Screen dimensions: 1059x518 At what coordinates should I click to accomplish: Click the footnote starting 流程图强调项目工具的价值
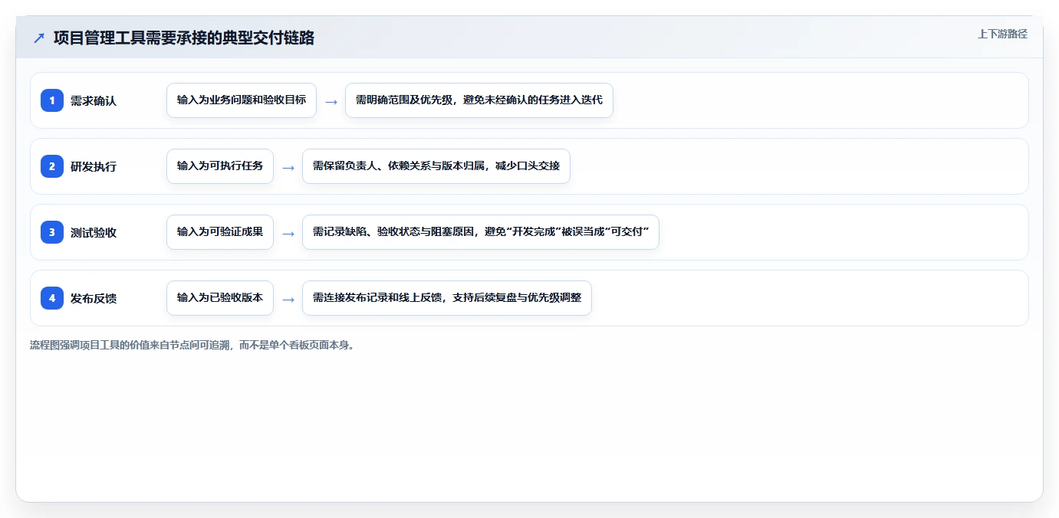pos(192,345)
